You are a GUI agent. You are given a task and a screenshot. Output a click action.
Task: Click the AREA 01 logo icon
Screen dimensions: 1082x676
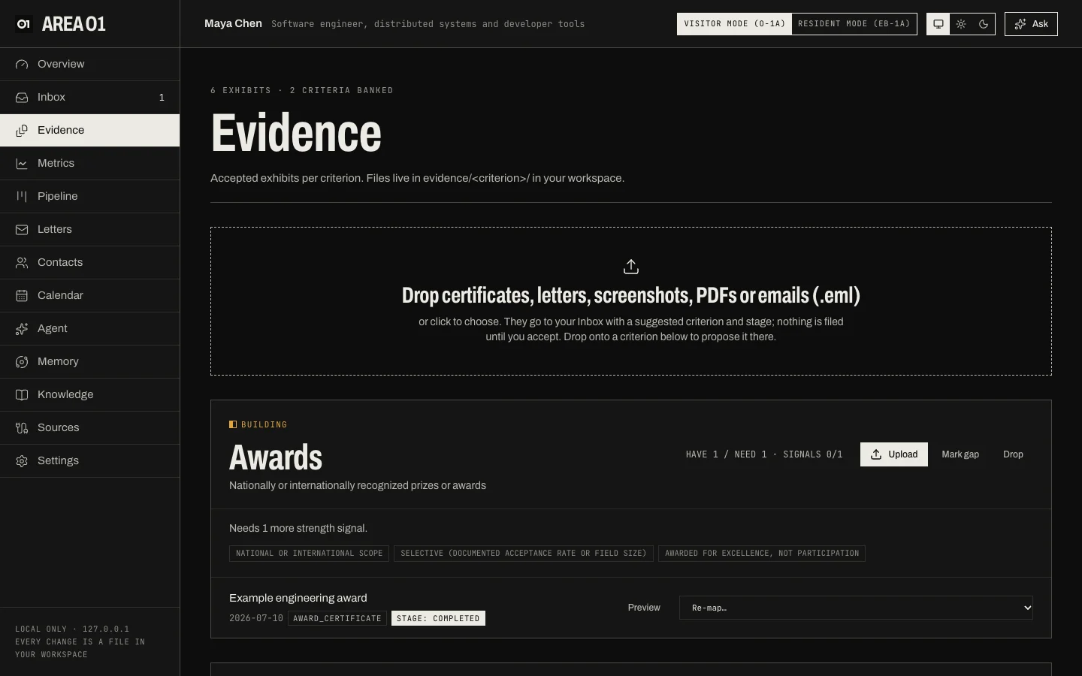23,24
